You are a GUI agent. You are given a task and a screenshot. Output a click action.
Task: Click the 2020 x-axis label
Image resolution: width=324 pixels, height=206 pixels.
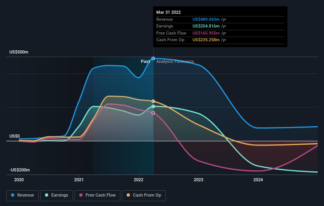19,180
